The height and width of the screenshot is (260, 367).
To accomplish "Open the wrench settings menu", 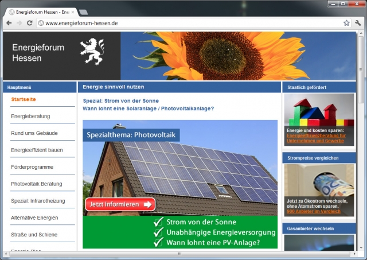I will tap(358, 23).
